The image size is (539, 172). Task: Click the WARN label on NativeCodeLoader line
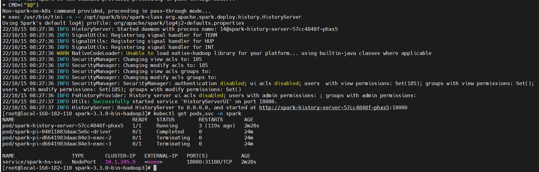(63, 53)
